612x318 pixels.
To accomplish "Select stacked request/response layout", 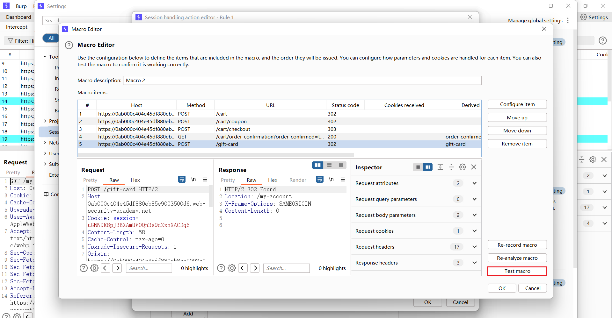I will [329, 165].
